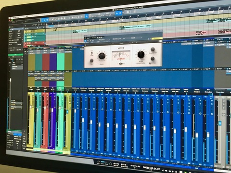Open Compressor insert beside Fat Channel
231x173 pixels.
pos(186,44)
